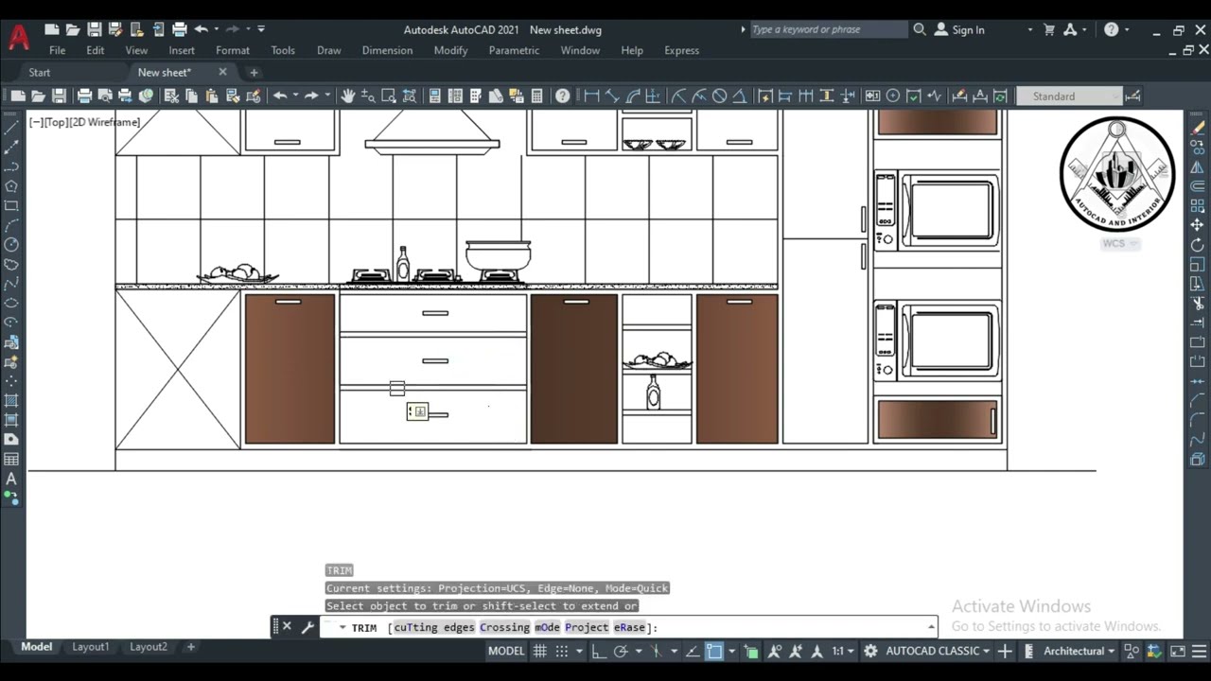
Task: Toggle MODEL space button in status bar
Action: 506,651
